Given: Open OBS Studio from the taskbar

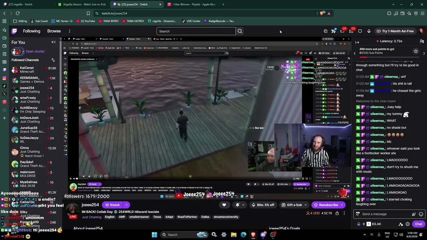Looking at the screenshot, I should click(x=273, y=235).
